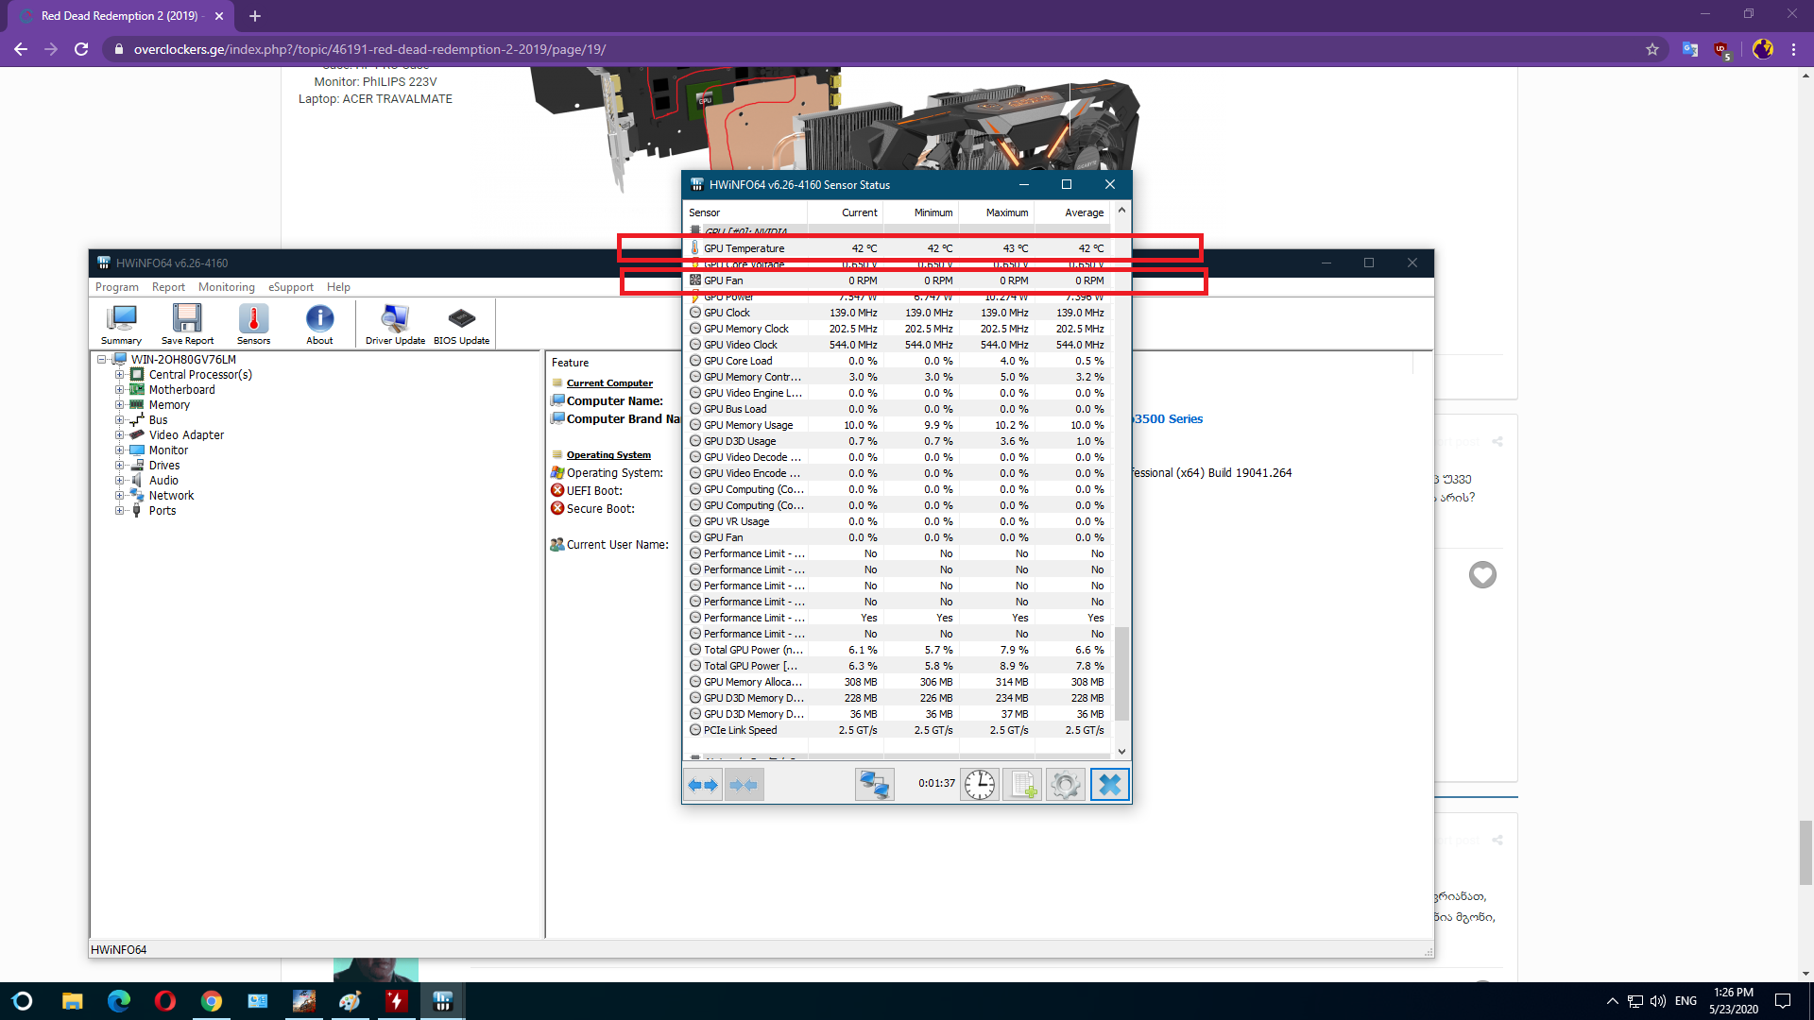Select the Motherboard tree item
Image resolution: width=1814 pixels, height=1020 pixels.
point(181,390)
